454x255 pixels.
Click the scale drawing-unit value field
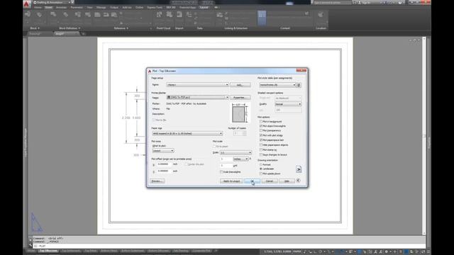(x=226, y=166)
